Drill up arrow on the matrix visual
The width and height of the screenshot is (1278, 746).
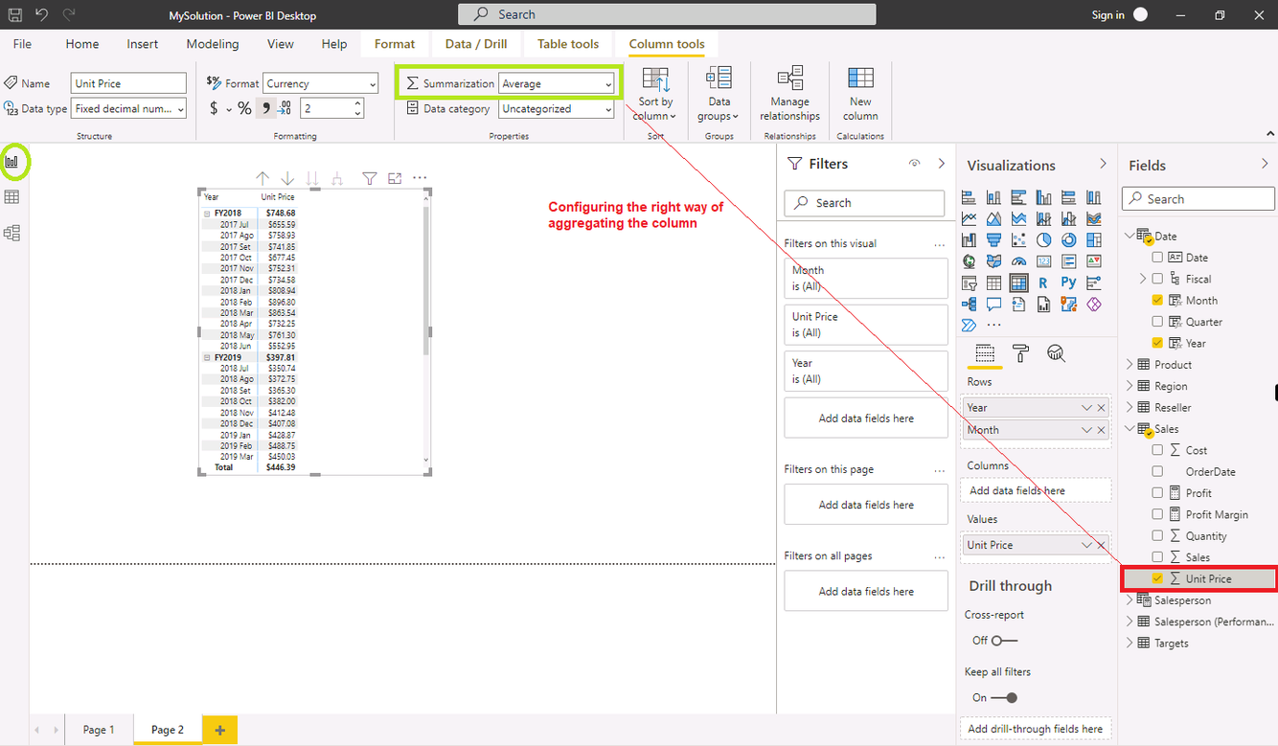coord(262,178)
